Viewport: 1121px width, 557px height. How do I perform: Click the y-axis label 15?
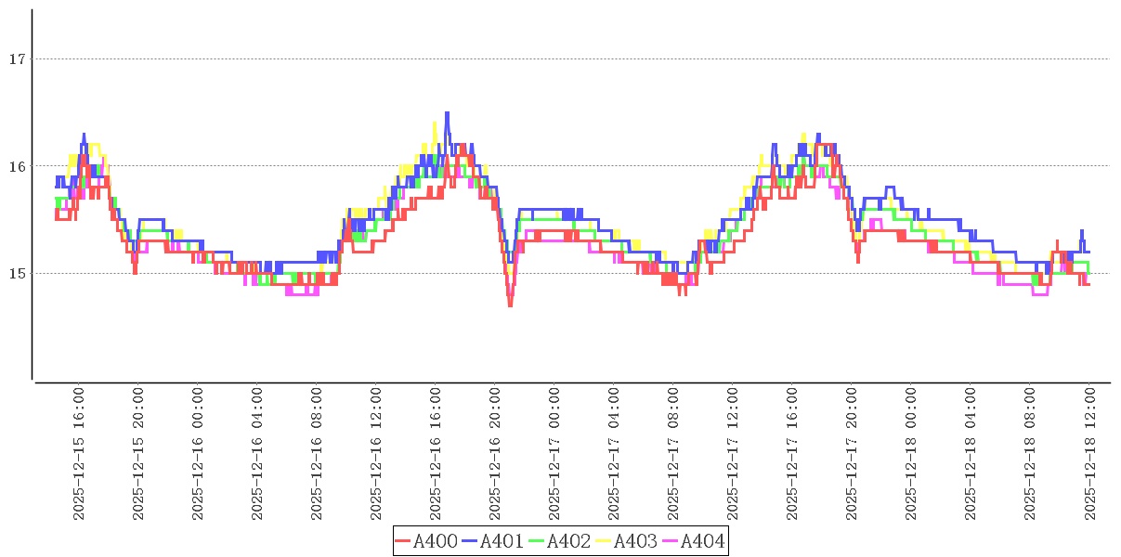pyautogui.click(x=16, y=274)
